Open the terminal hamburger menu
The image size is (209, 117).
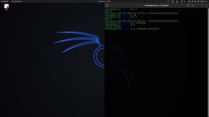192,6
